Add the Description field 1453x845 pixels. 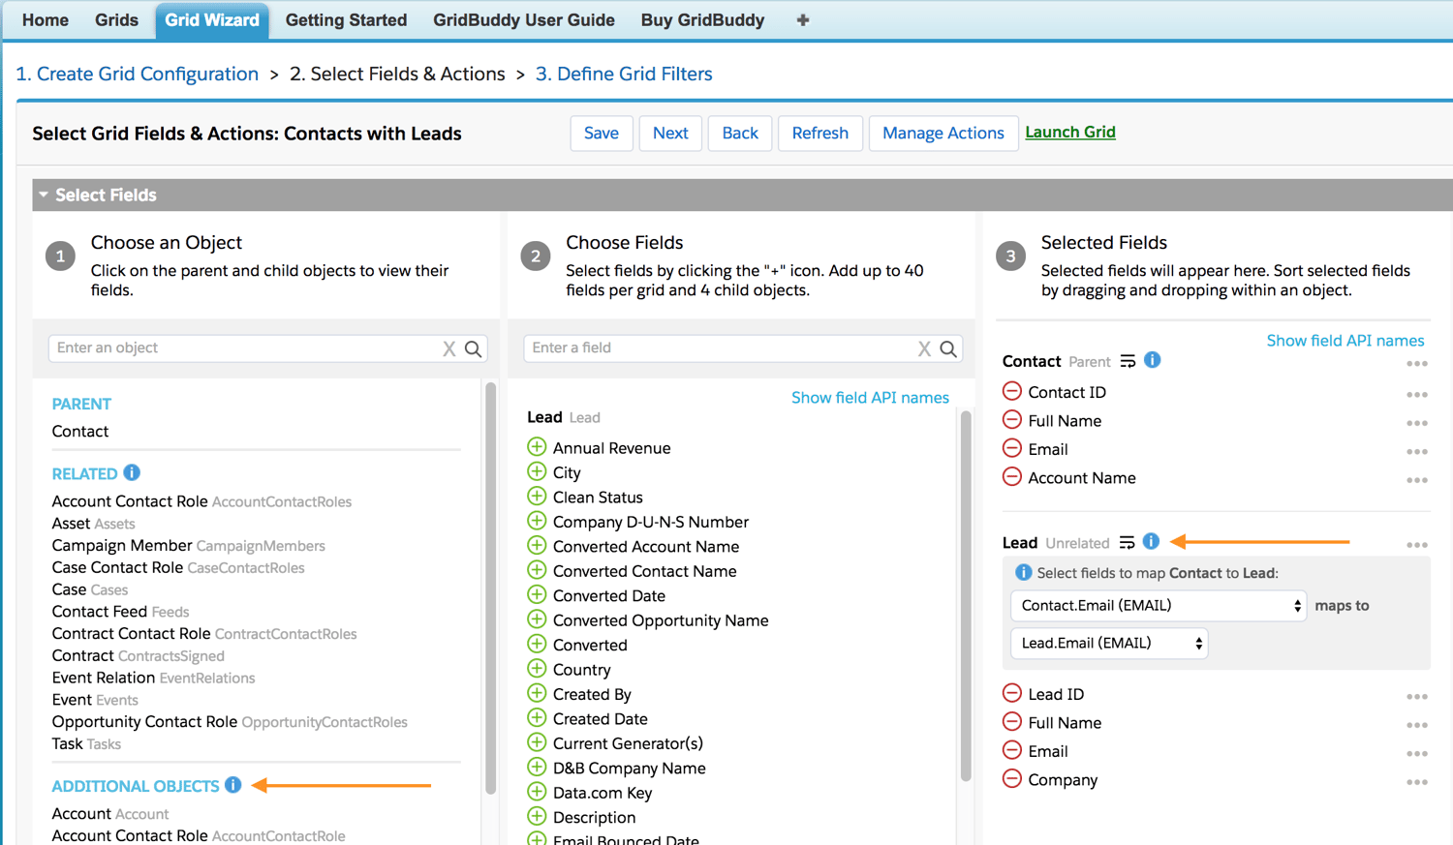click(537, 816)
